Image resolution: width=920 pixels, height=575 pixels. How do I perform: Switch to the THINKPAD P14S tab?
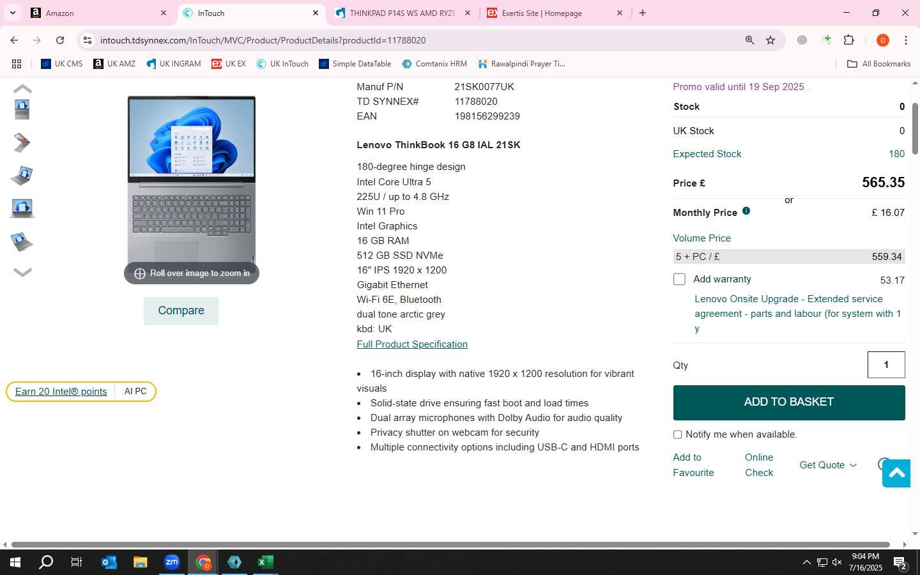tap(403, 13)
